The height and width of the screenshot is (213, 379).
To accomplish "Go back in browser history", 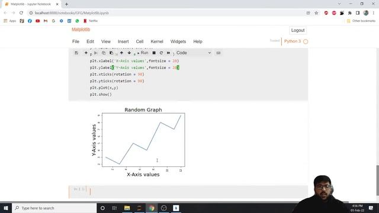I will [x=5, y=13].
